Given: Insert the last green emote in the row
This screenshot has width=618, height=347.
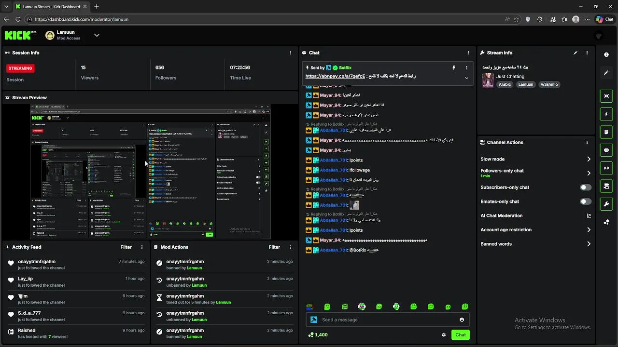Looking at the screenshot, I should coord(465,307).
